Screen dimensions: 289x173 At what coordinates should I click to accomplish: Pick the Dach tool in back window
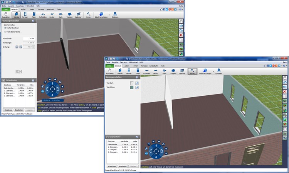coord(60,15)
